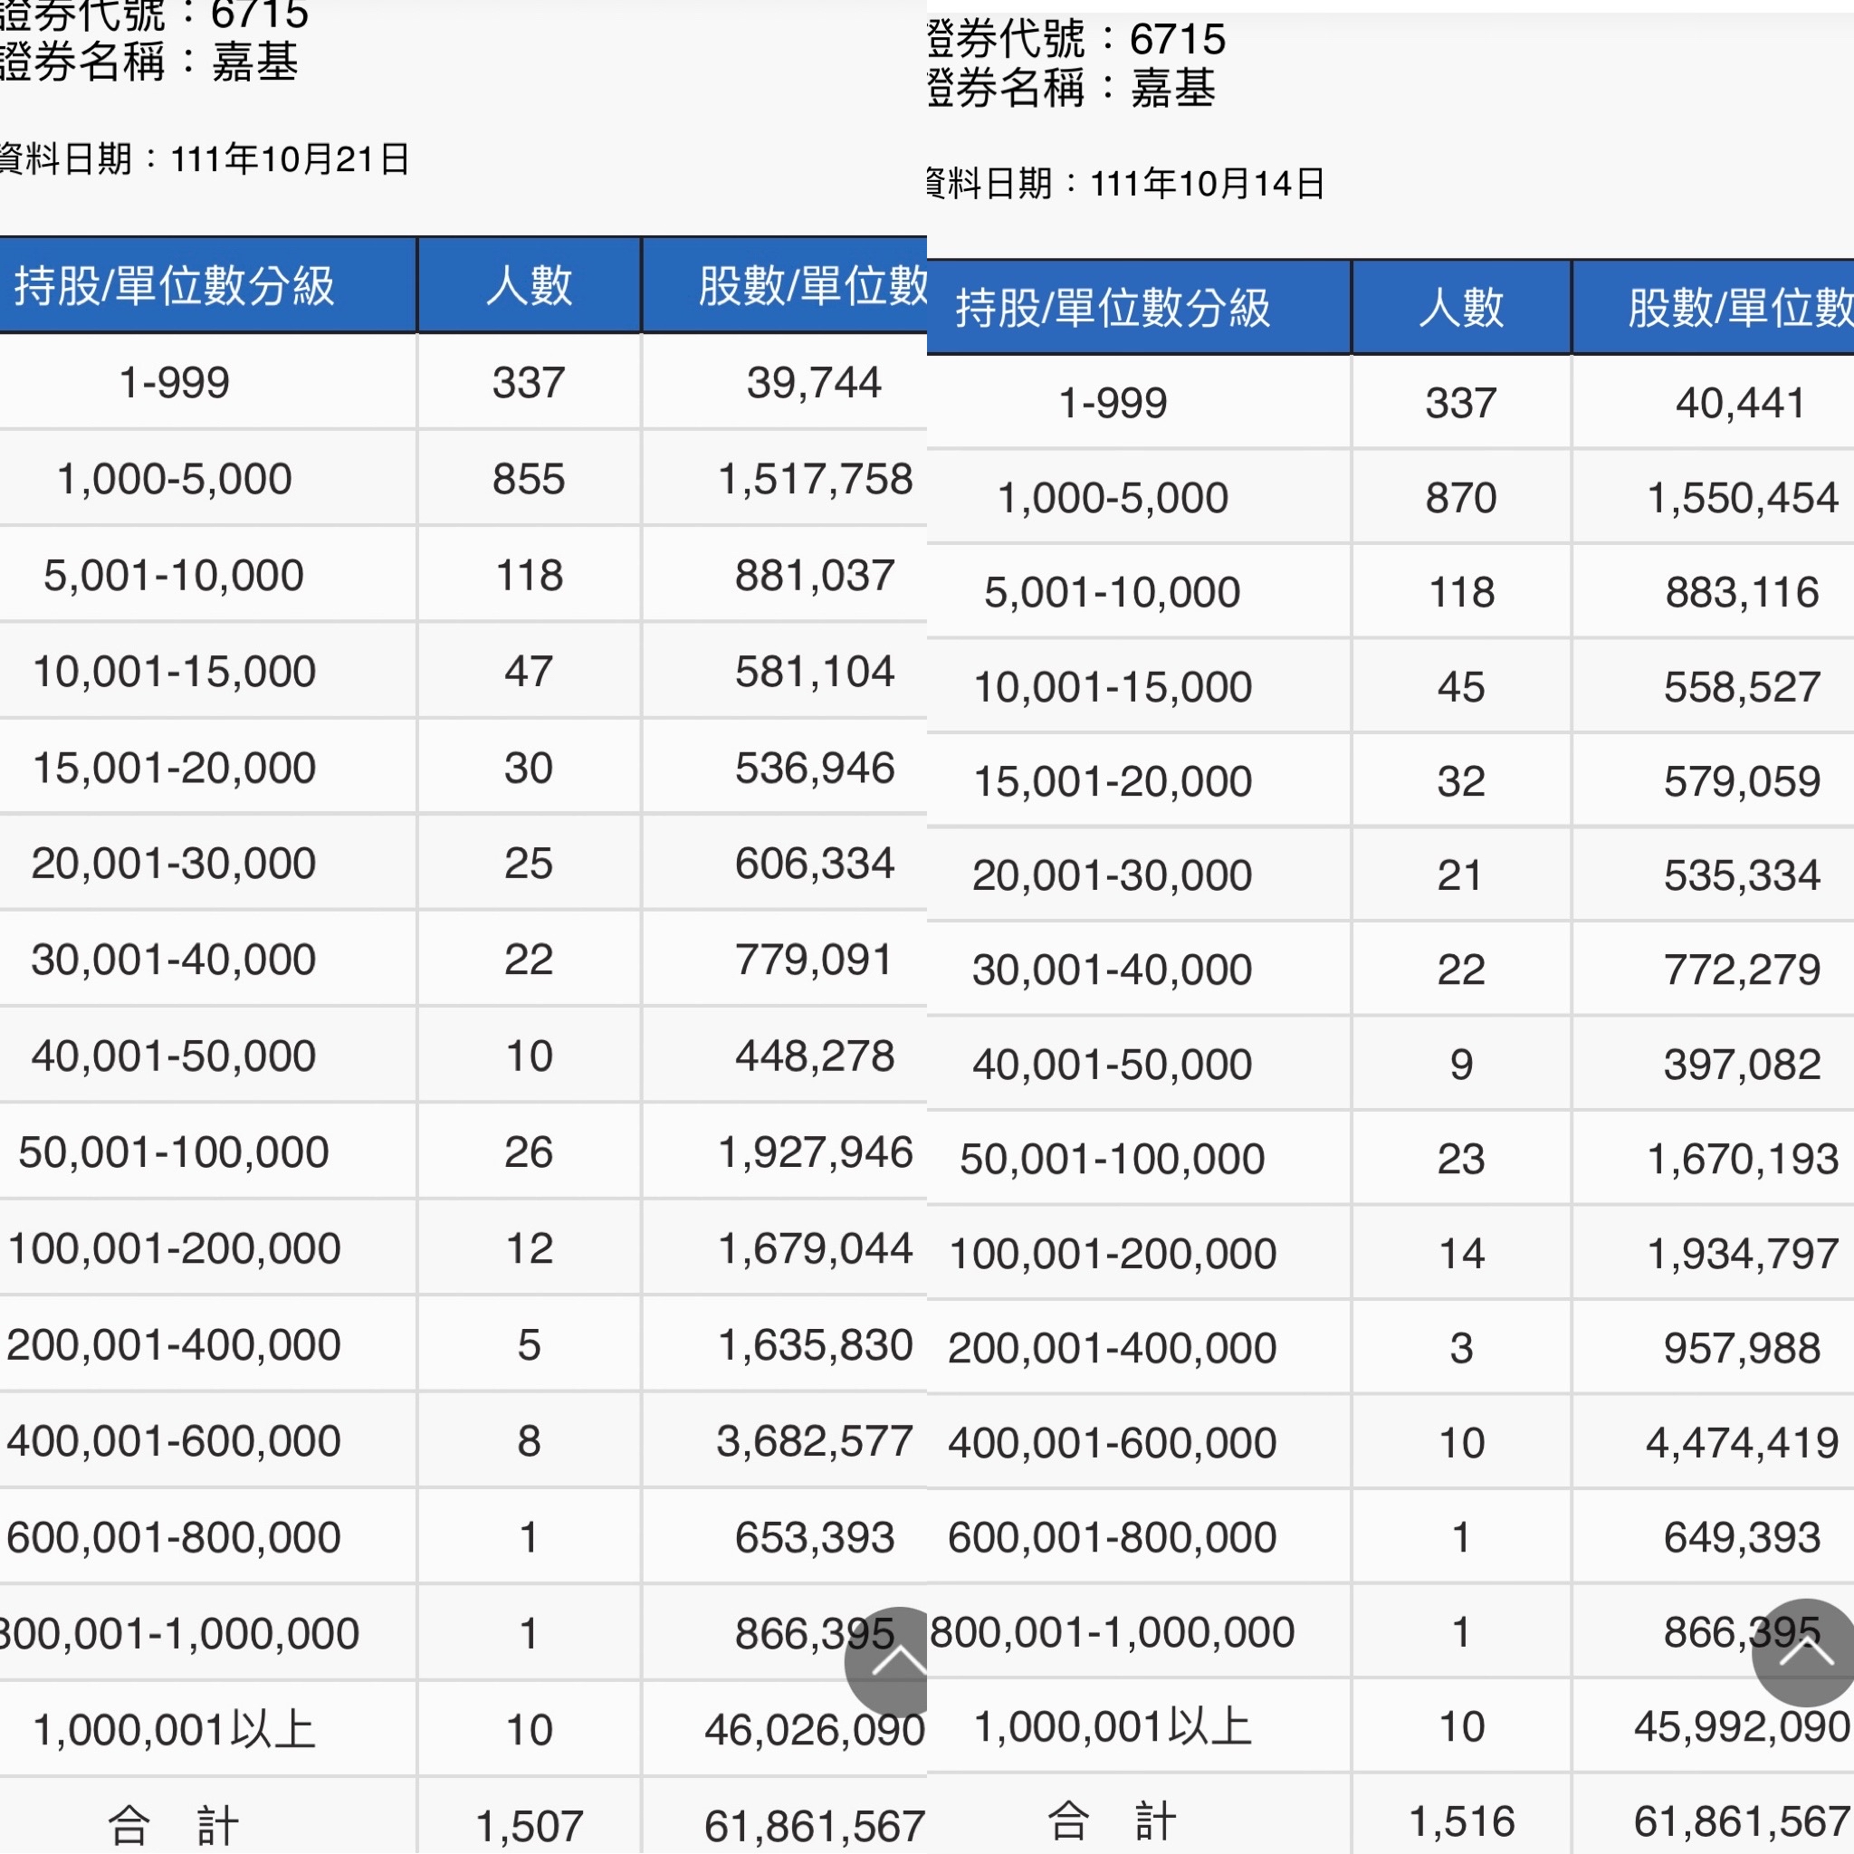Viewport: 1854px width, 1854px height.
Task: Select left table 1-999 row label
Action: click(x=175, y=383)
